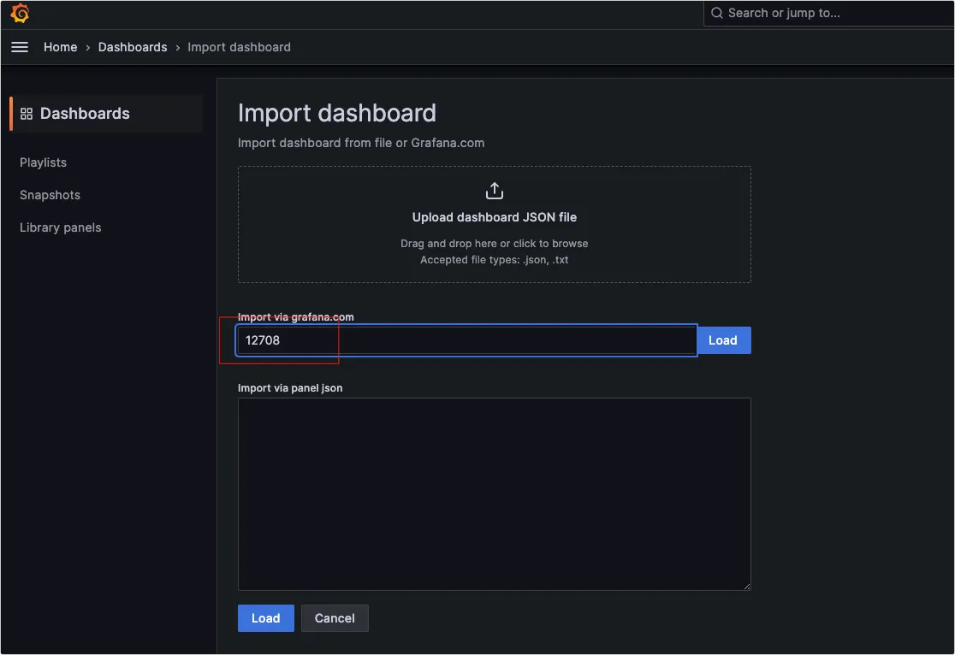Go to Home breadcrumb
Screen dimensions: 955x655
(61, 47)
